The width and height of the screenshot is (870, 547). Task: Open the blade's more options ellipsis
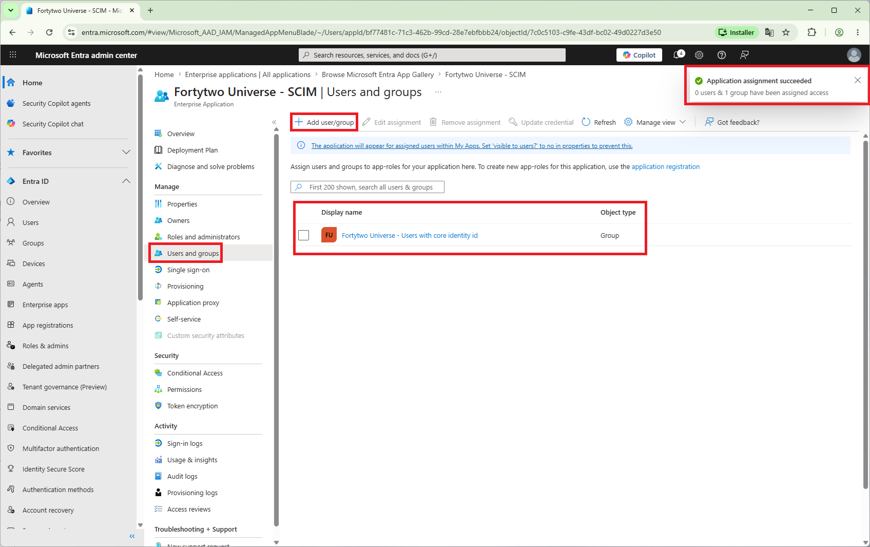[x=438, y=92]
